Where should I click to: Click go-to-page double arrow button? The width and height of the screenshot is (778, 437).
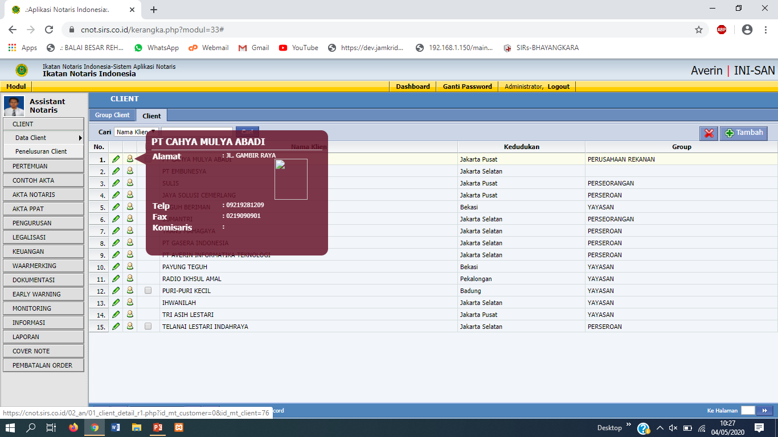(x=765, y=410)
